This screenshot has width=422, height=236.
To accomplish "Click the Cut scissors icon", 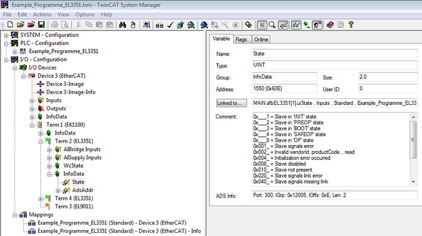I will (x=78, y=25).
